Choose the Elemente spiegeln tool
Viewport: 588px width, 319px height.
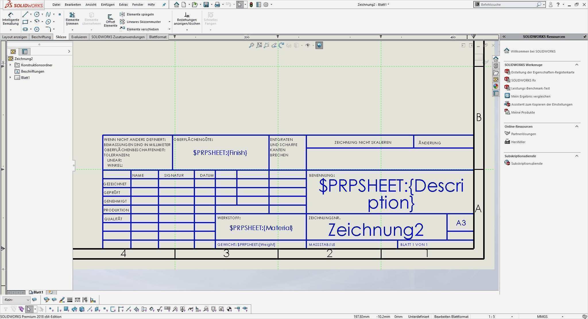pyautogui.click(x=140, y=14)
